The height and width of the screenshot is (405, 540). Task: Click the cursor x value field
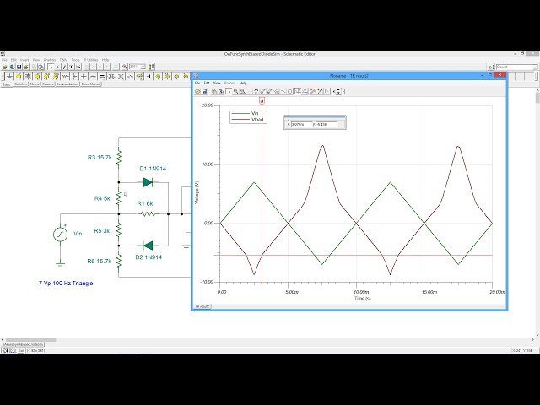point(302,124)
